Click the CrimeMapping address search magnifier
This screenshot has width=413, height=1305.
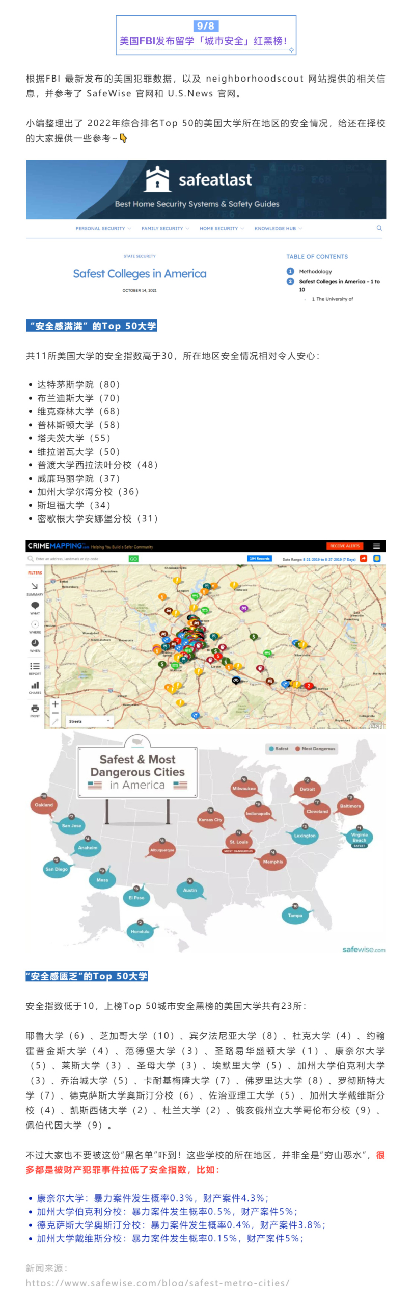(31, 558)
